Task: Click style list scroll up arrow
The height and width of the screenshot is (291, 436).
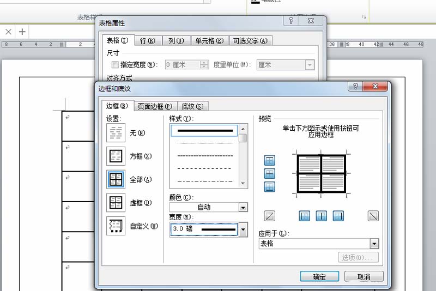Action: [243, 129]
